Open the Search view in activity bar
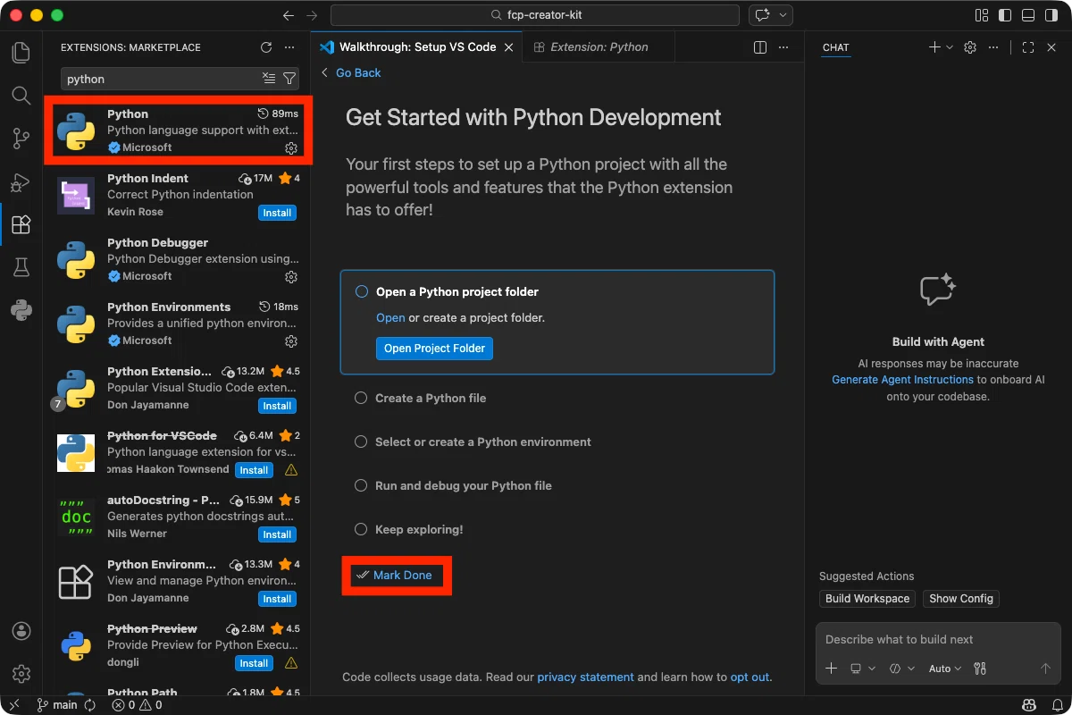 (x=21, y=95)
